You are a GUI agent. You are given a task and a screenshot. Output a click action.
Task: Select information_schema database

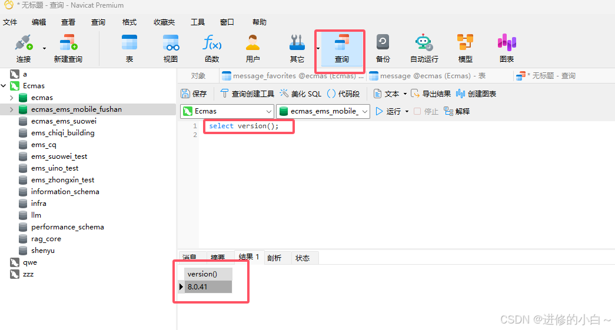point(65,192)
